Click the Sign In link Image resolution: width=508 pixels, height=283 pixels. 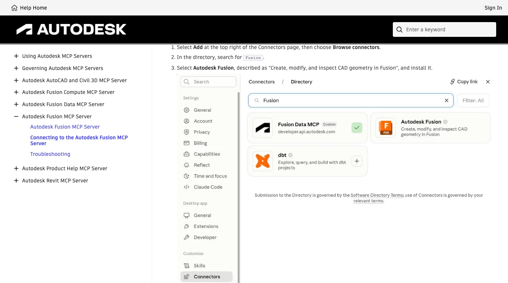coord(493,8)
